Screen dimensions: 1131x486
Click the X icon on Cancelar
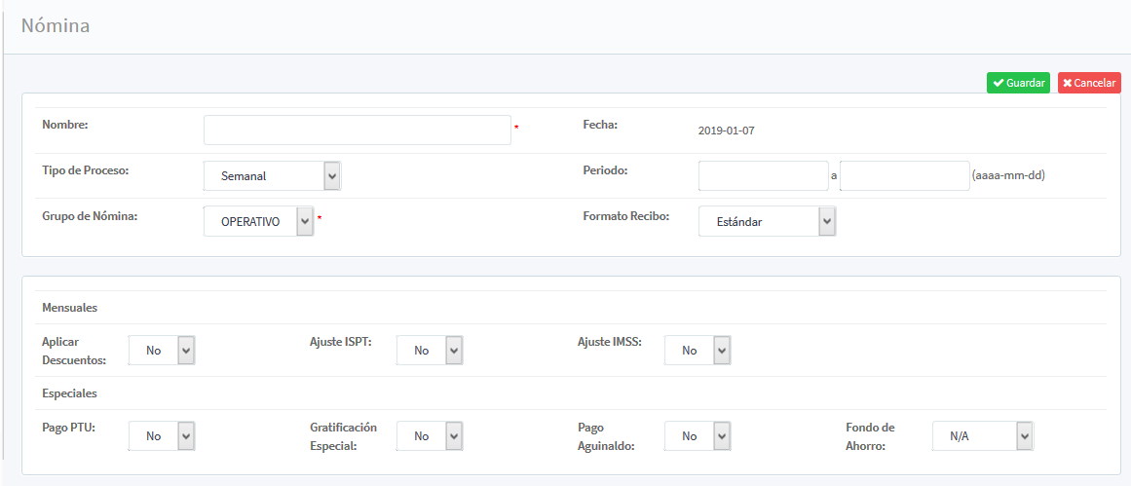point(1068,83)
